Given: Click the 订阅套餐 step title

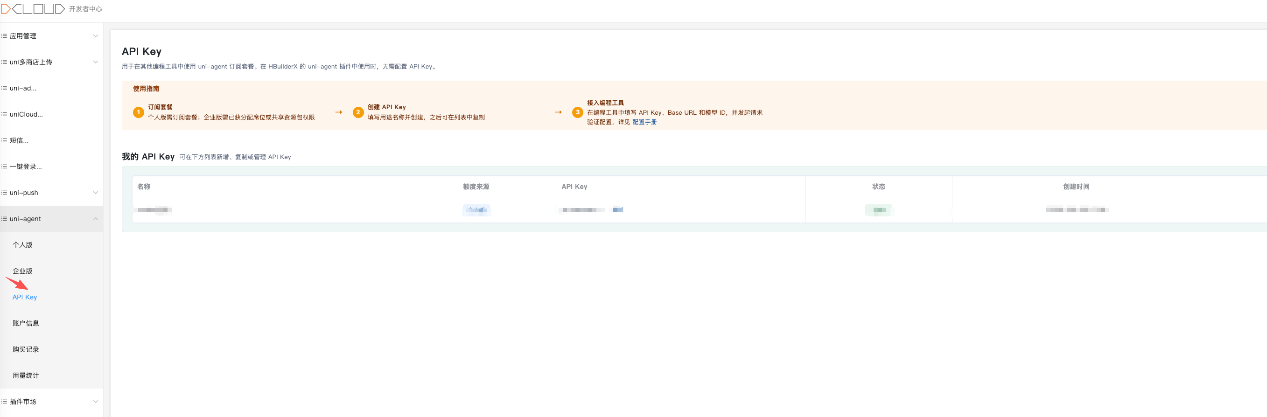Looking at the screenshot, I should click(161, 107).
